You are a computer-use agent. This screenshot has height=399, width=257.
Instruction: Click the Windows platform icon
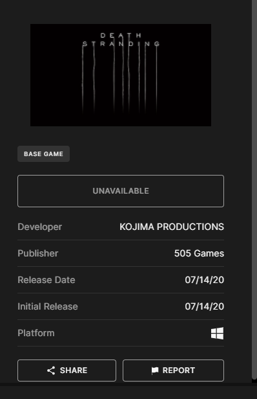click(x=218, y=333)
